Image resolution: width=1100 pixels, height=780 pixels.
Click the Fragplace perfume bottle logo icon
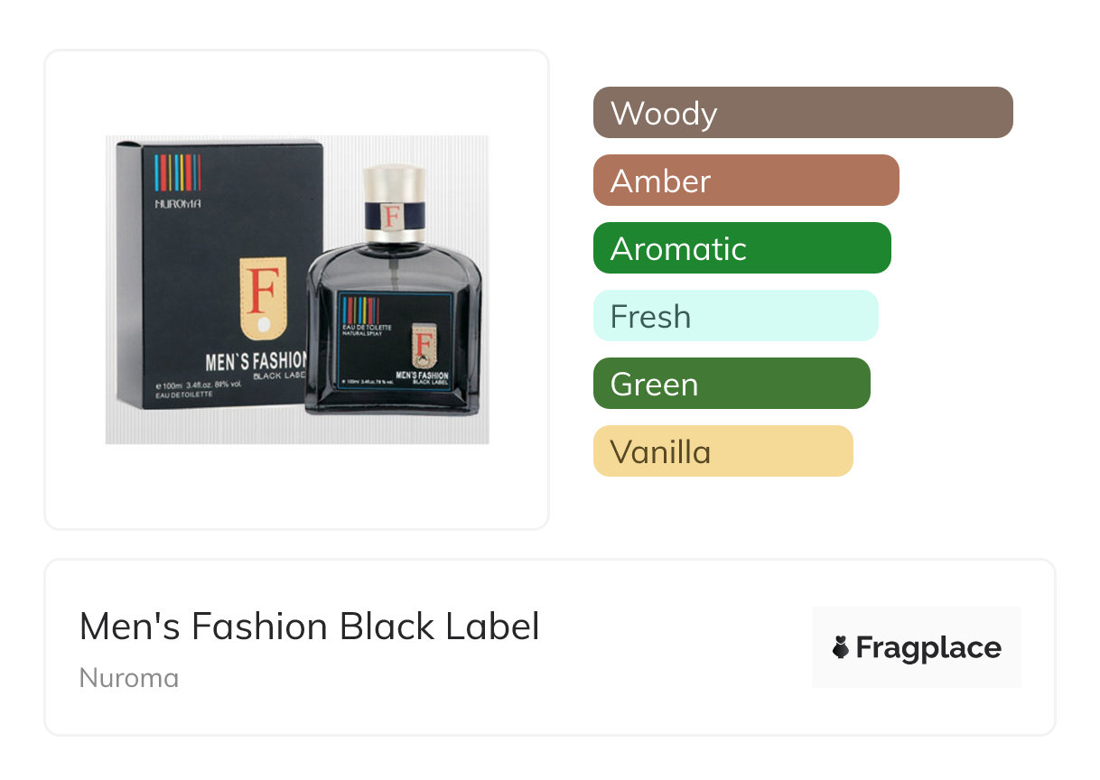click(840, 647)
